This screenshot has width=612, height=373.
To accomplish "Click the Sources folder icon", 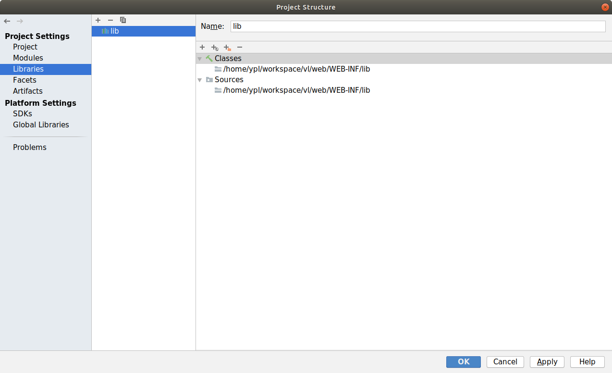I will [209, 80].
